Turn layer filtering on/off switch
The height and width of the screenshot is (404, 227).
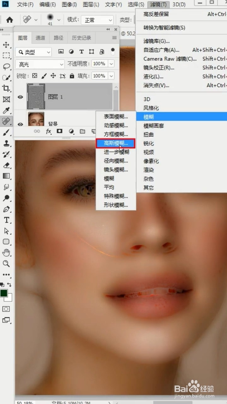pyautogui.click(x=113, y=51)
